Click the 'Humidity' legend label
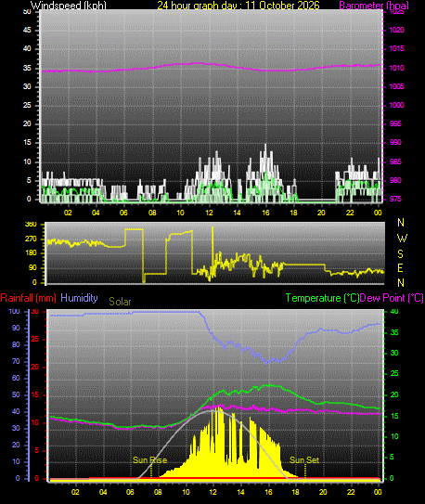 pos(79,298)
